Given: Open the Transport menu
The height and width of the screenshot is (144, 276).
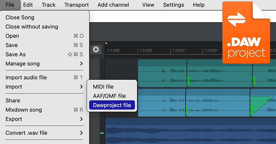Looking at the screenshot, I should click(77, 5).
